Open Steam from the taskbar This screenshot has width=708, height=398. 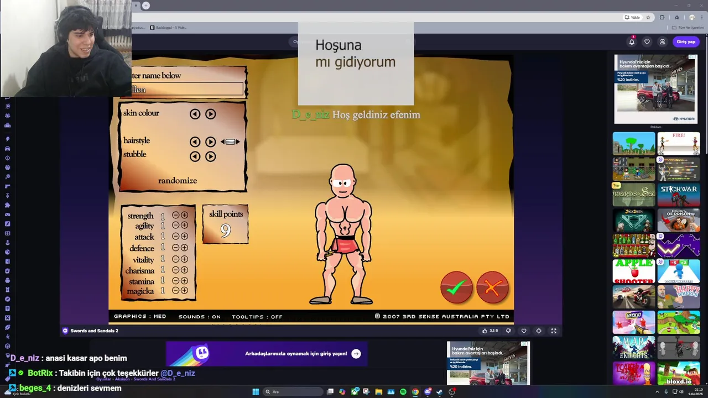(440, 392)
